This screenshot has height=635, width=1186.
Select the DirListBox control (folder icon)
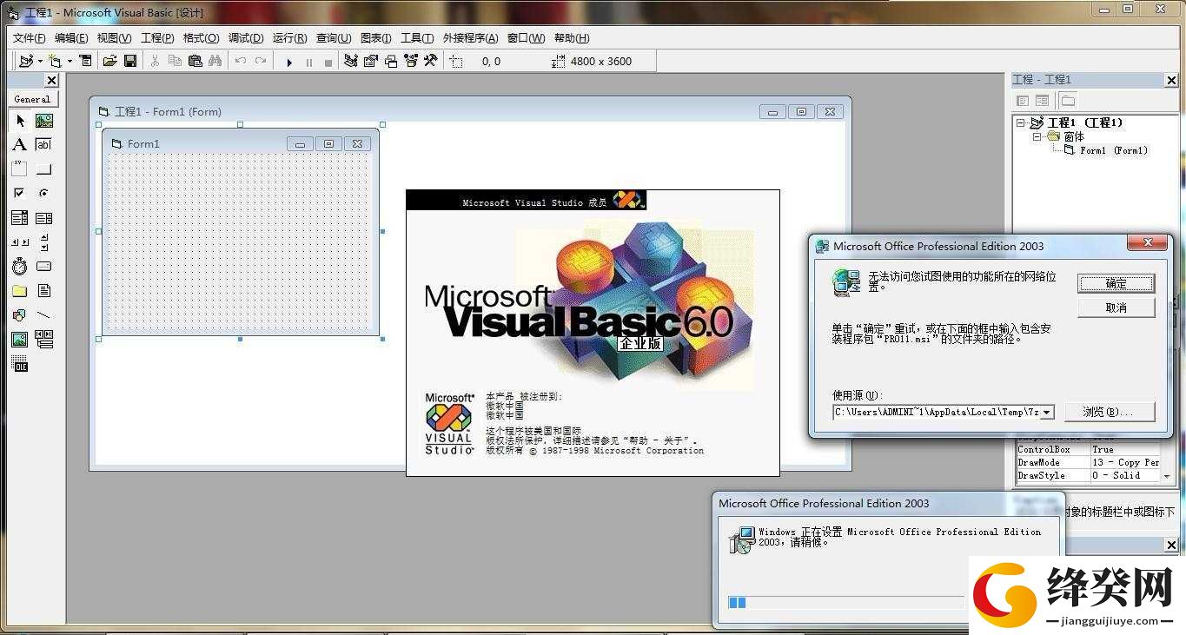pos(20,291)
